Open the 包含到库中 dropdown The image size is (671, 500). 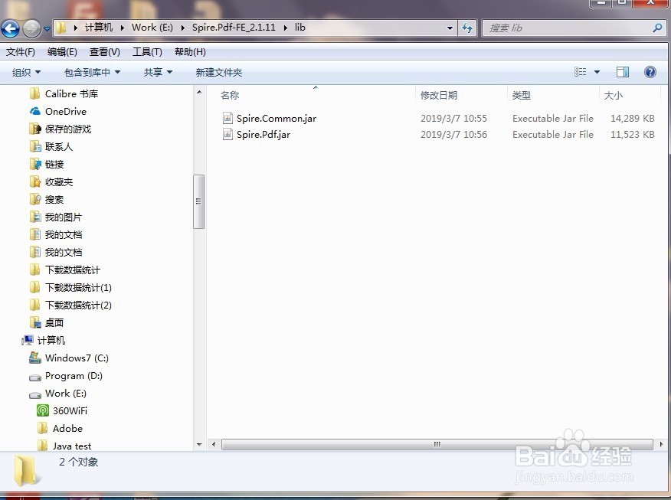coord(92,72)
